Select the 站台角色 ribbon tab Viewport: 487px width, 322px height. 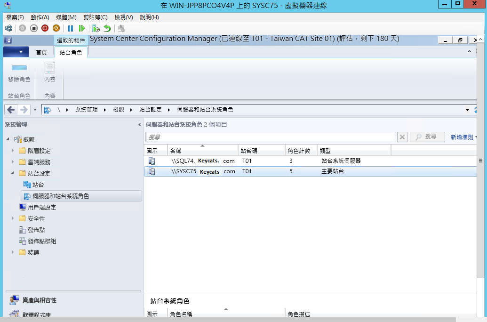(x=71, y=53)
